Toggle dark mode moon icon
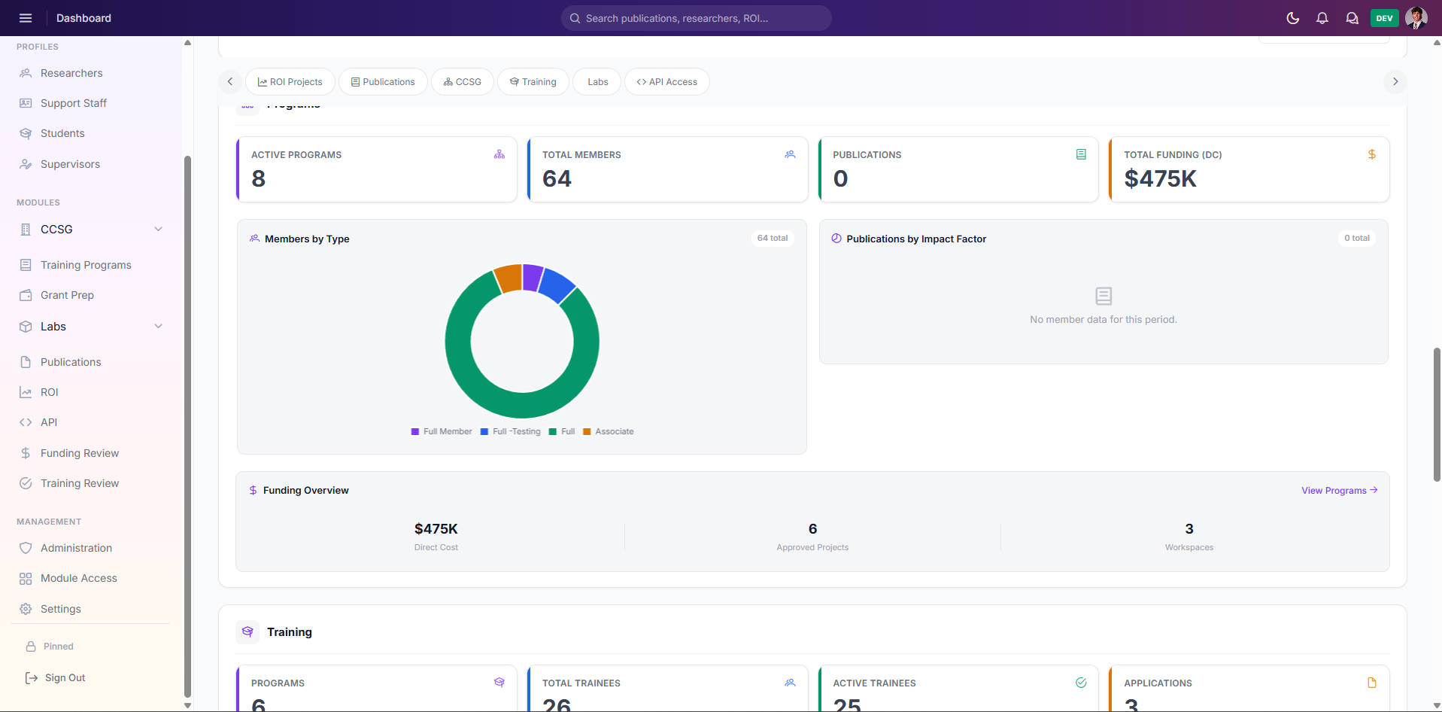 click(x=1293, y=18)
